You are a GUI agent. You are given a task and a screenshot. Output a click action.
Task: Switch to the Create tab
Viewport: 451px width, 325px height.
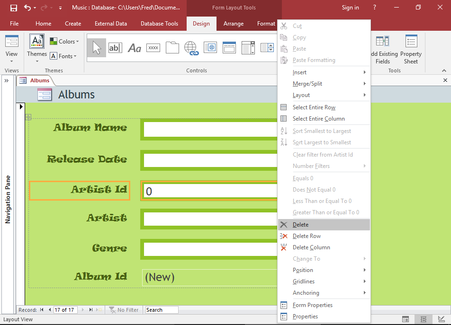(73, 24)
